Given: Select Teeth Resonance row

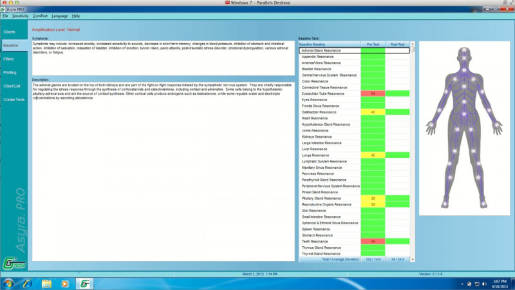Looking at the screenshot, I should point(354,241).
